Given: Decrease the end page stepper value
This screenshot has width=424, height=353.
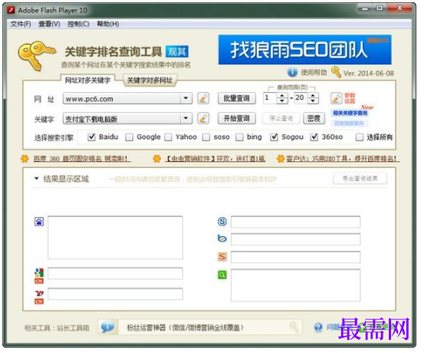Looking at the screenshot, I should point(313,101).
